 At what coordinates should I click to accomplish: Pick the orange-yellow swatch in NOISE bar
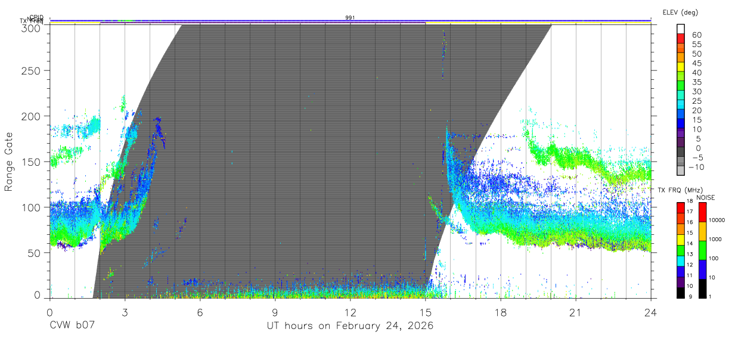[702, 231]
